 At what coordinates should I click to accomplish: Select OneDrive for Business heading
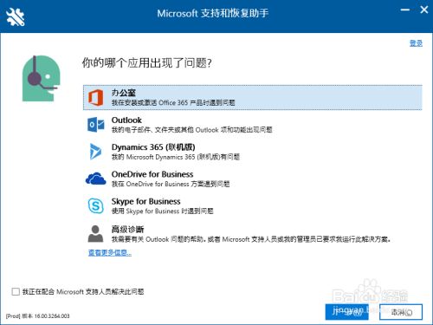(152, 174)
